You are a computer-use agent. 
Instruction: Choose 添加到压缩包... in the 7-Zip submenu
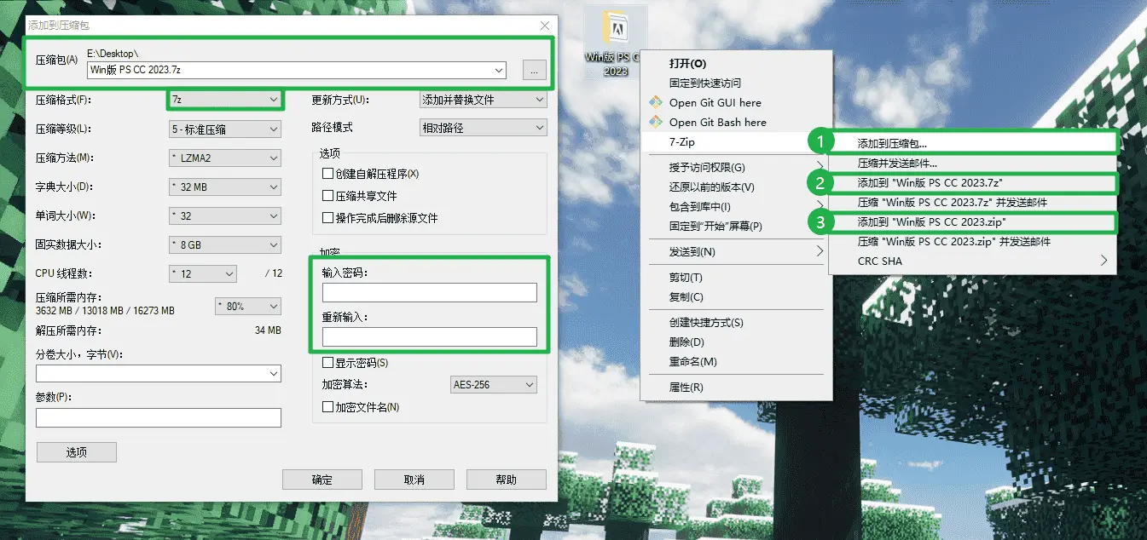pyautogui.click(x=891, y=144)
